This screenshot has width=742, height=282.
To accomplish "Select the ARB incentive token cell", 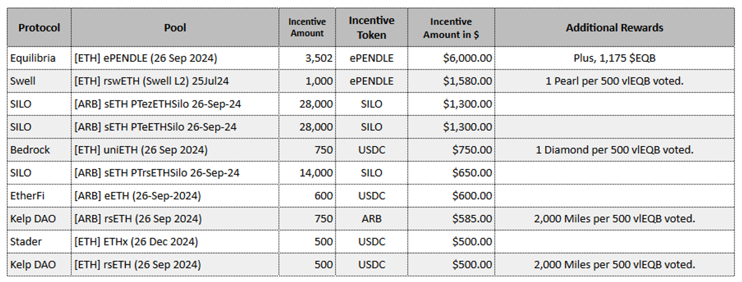I will [x=371, y=218].
